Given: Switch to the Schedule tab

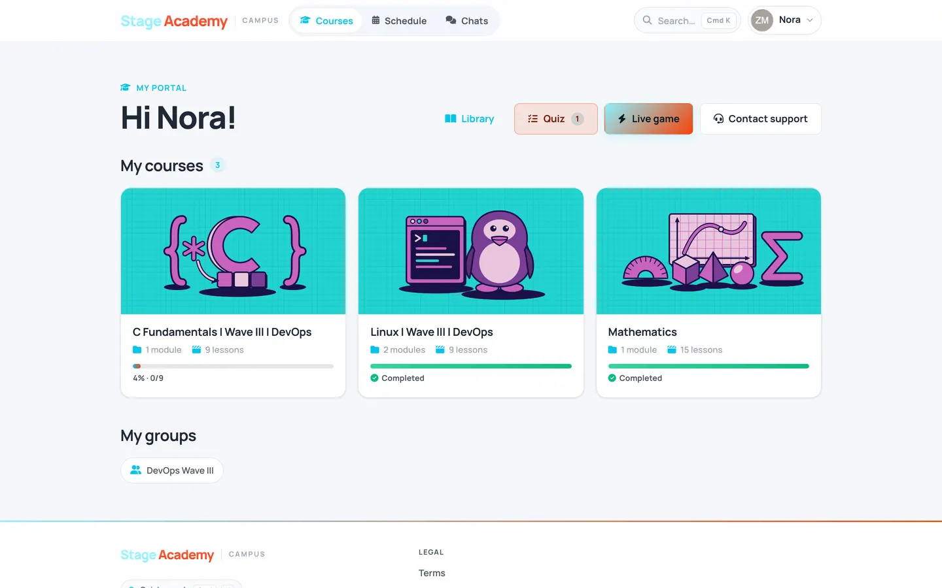Looking at the screenshot, I should pos(399,21).
